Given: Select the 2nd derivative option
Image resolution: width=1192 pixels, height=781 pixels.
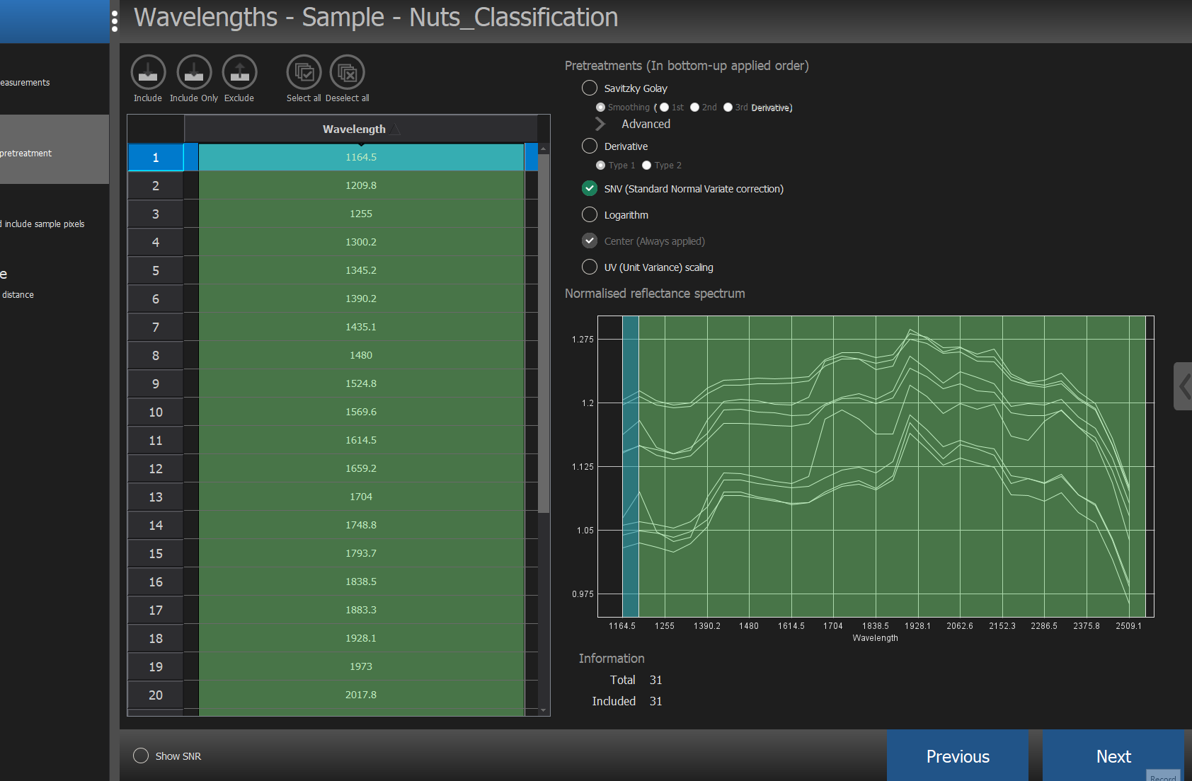Looking at the screenshot, I should [694, 107].
